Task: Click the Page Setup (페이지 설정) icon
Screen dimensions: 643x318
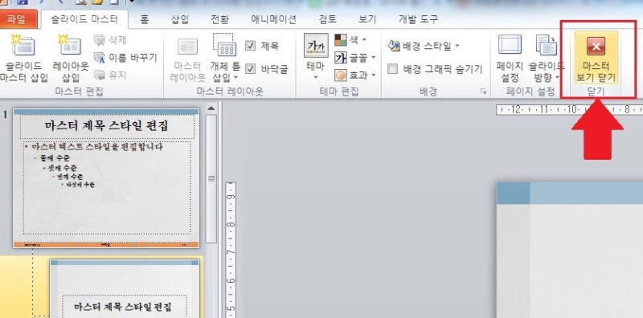Action: 510,45
